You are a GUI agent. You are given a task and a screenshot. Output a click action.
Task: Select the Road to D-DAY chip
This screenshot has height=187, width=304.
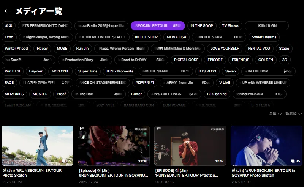tap(141, 60)
